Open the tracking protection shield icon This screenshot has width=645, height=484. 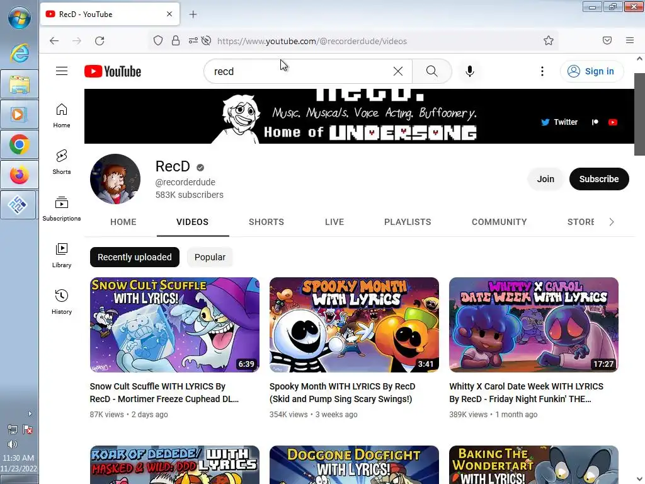point(158,40)
